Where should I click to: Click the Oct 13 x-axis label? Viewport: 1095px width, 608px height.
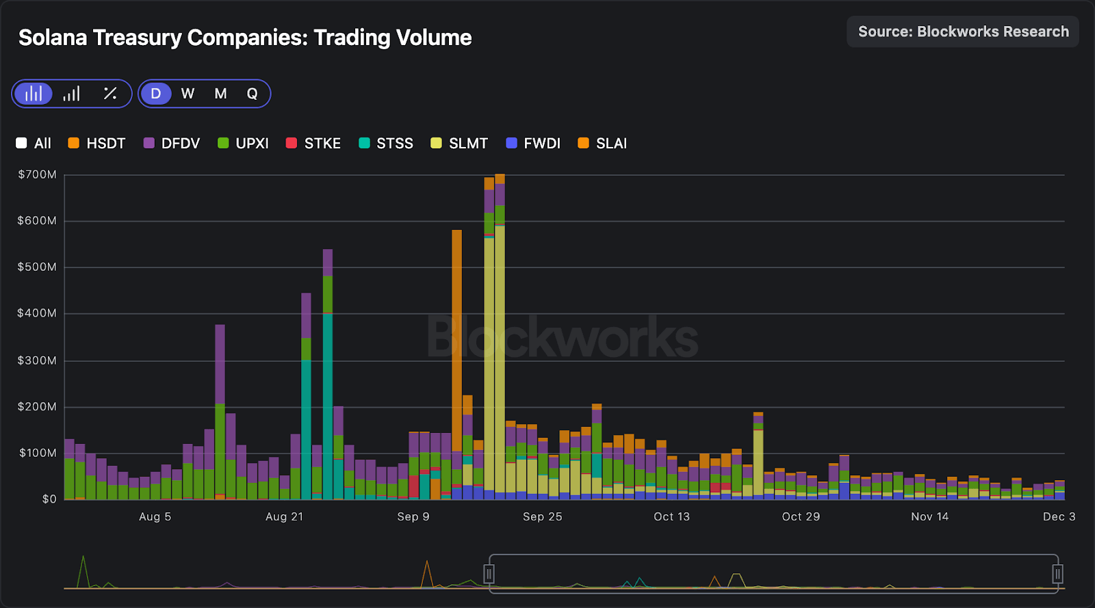click(671, 516)
